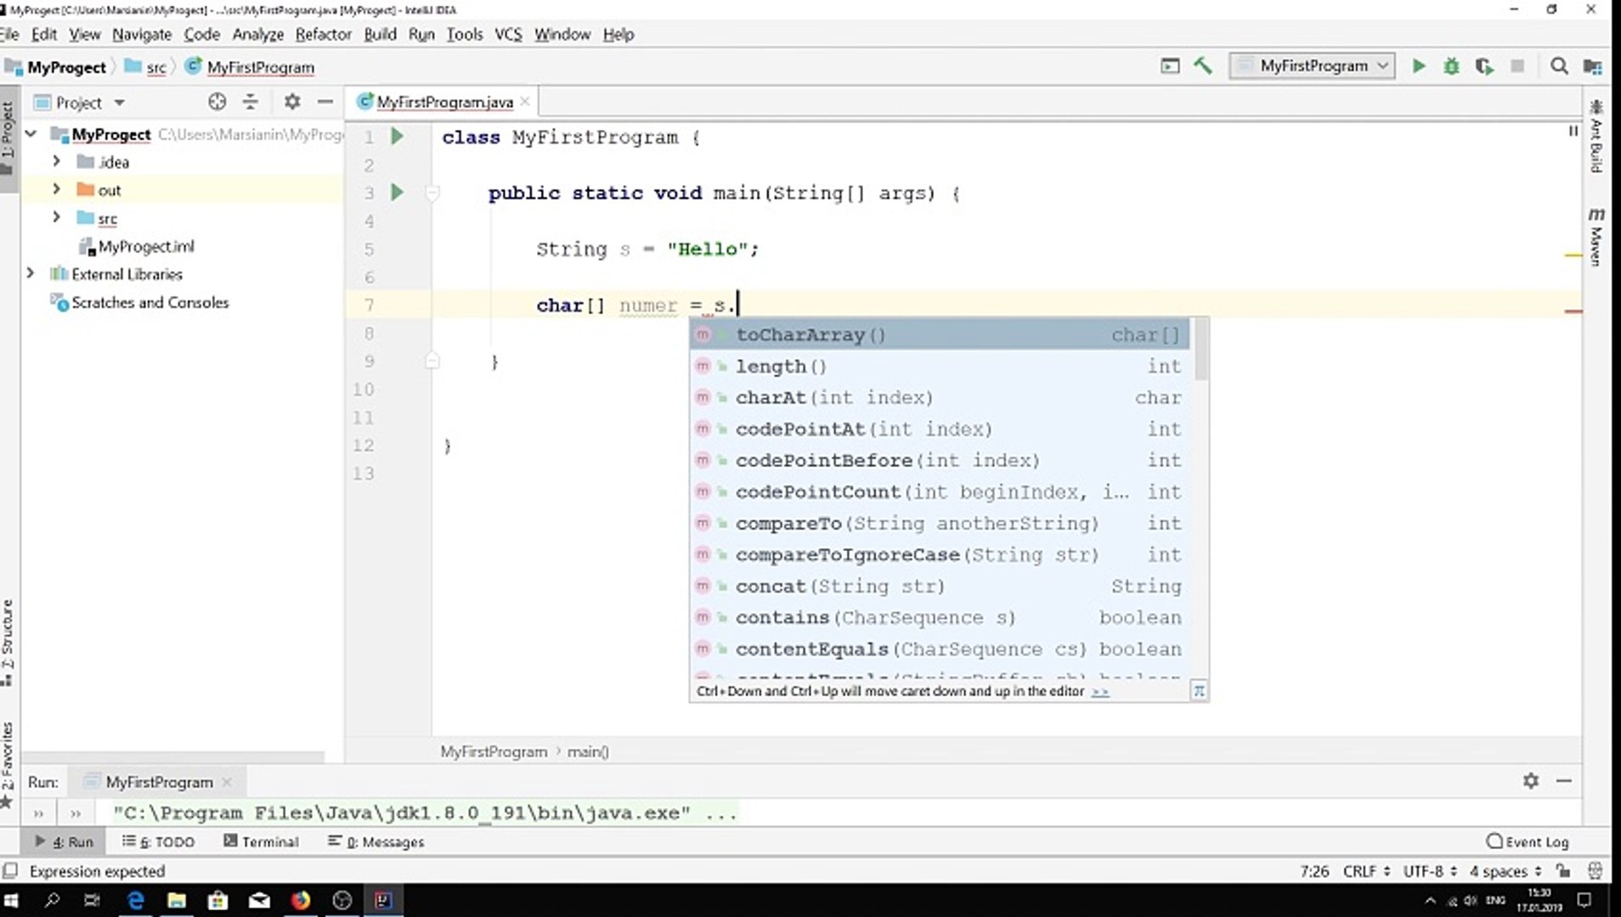Screen dimensions: 1621x917
Task: Open Firefox from the taskbar
Action: [x=301, y=900]
